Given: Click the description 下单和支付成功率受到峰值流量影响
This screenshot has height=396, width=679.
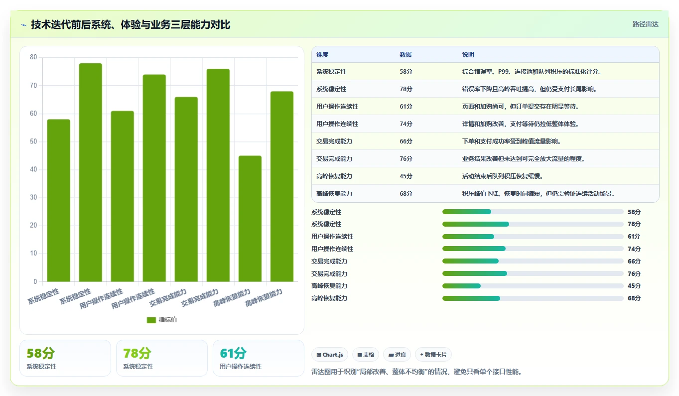Looking at the screenshot, I should click(x=512, y=141).
